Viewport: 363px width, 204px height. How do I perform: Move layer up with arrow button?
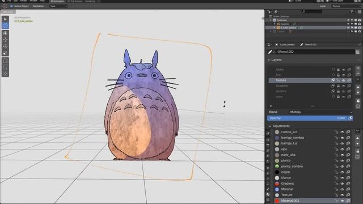(358, 87)
